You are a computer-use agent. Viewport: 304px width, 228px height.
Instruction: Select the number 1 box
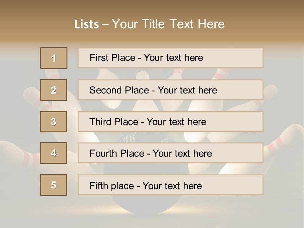(54, 58)
